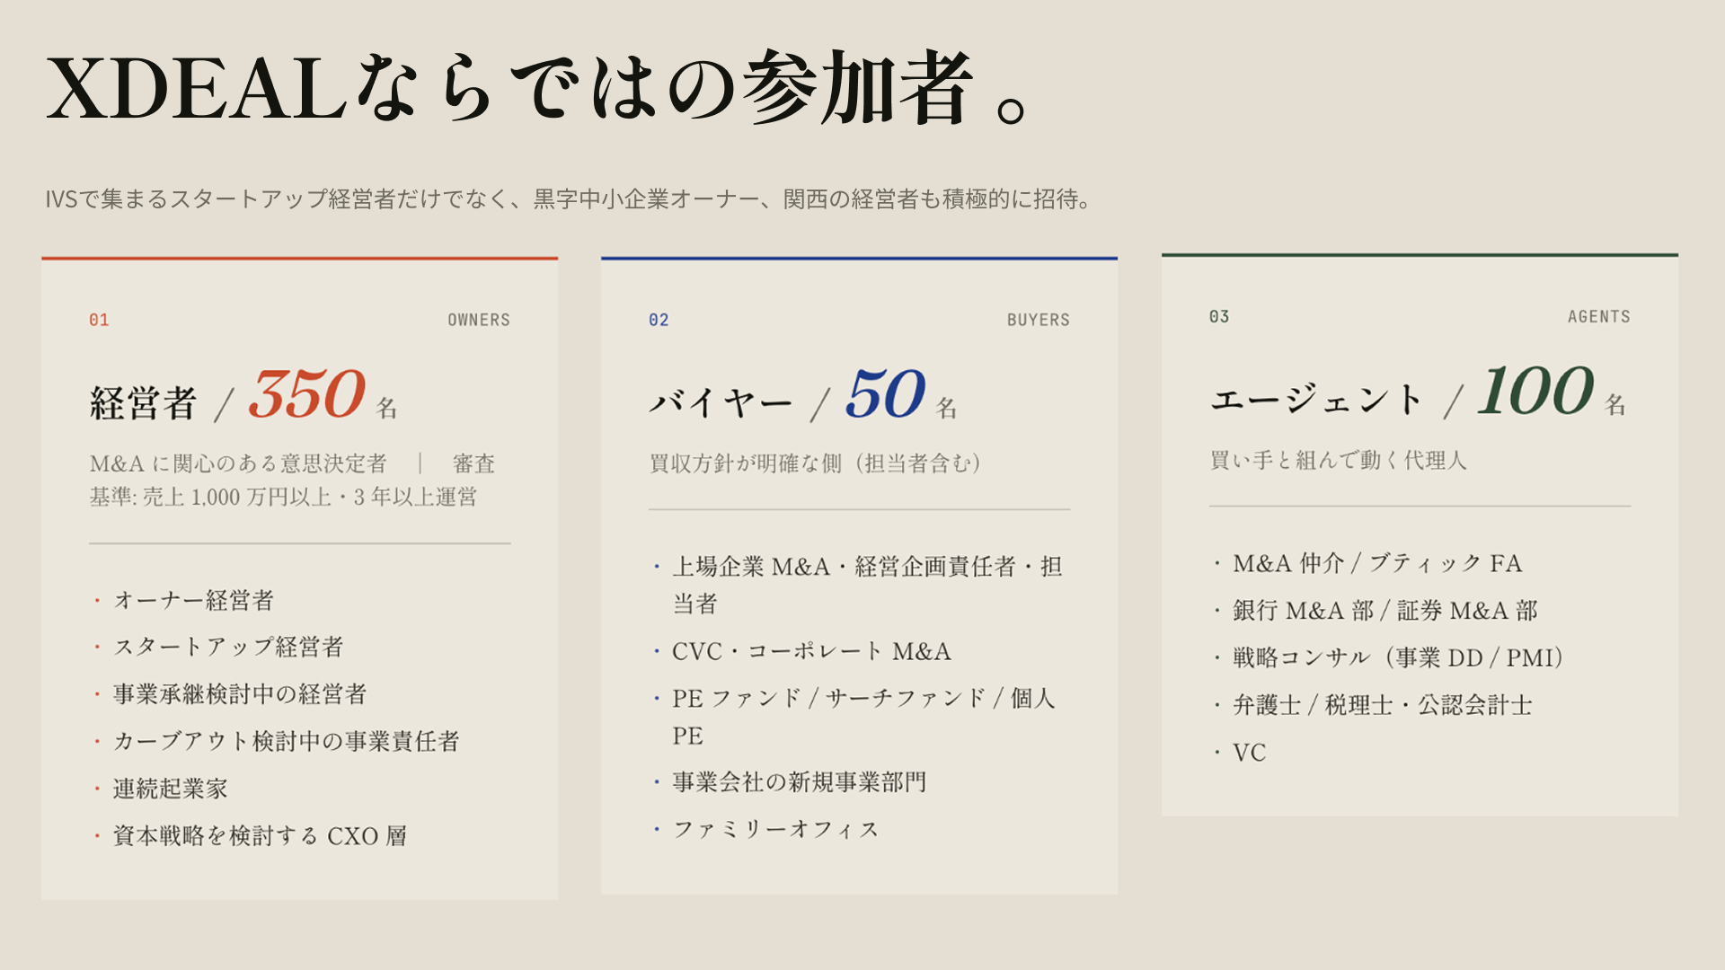Click the description '買い手と組んで動く代理人'

coord(1338,460)
